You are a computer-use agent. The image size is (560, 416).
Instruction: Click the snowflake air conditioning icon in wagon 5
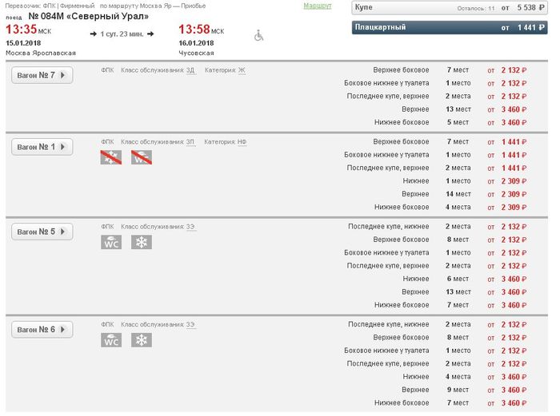pos(141,242)
